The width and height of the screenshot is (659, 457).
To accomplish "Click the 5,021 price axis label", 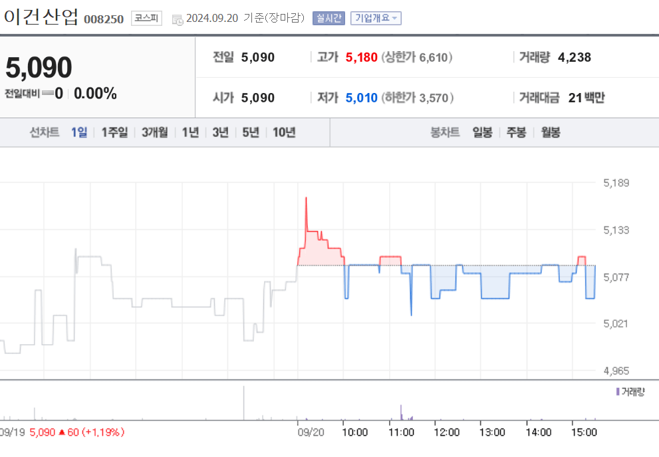I will 616,323.
